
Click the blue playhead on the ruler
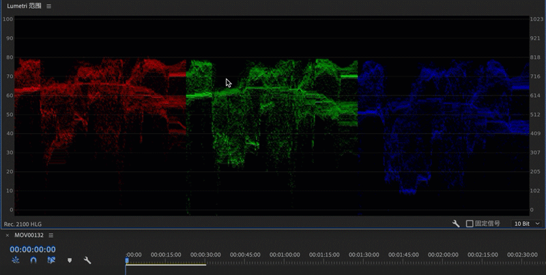click(x=127, y=260)
